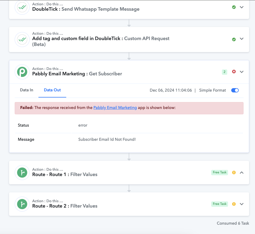This screenshot has width=255, height=234.
Task: Collapse the Get Subscriber step chevron
Action: (x=242, y=72)
